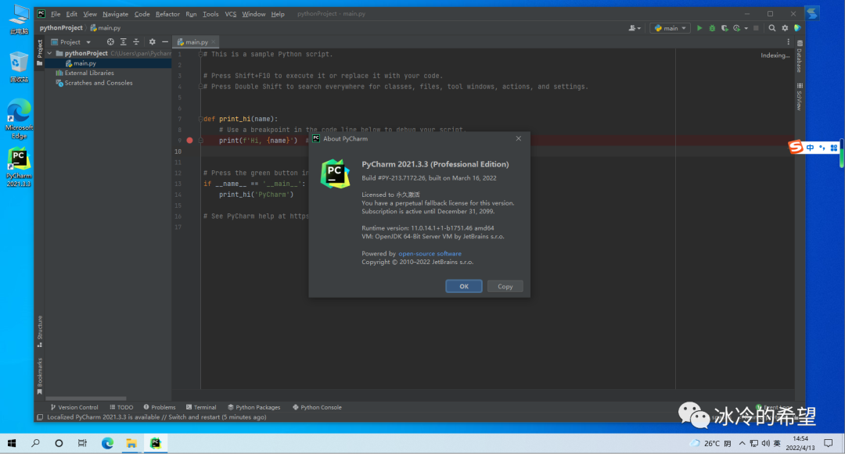
Task: Hide the Project panel with minus icon
Action: (165, 42)
